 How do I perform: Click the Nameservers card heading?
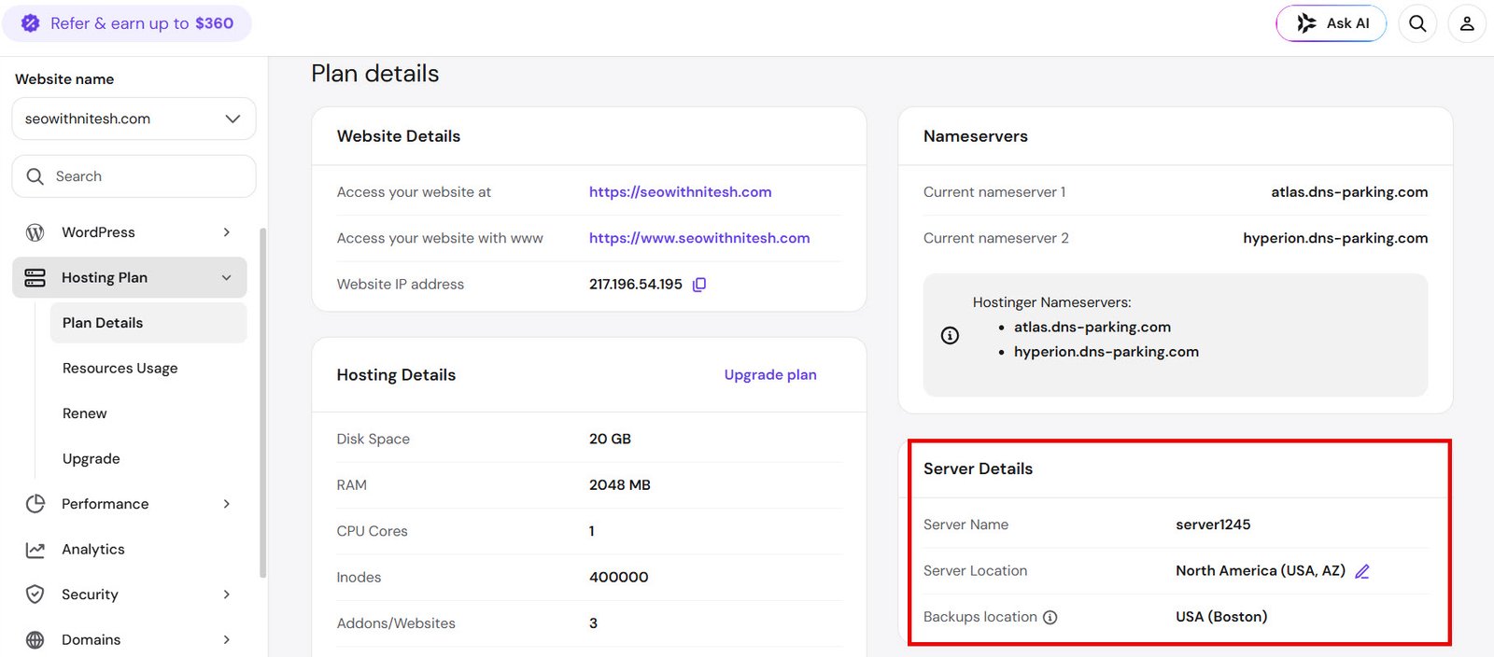pyautogui.click(x=976, y=136)
